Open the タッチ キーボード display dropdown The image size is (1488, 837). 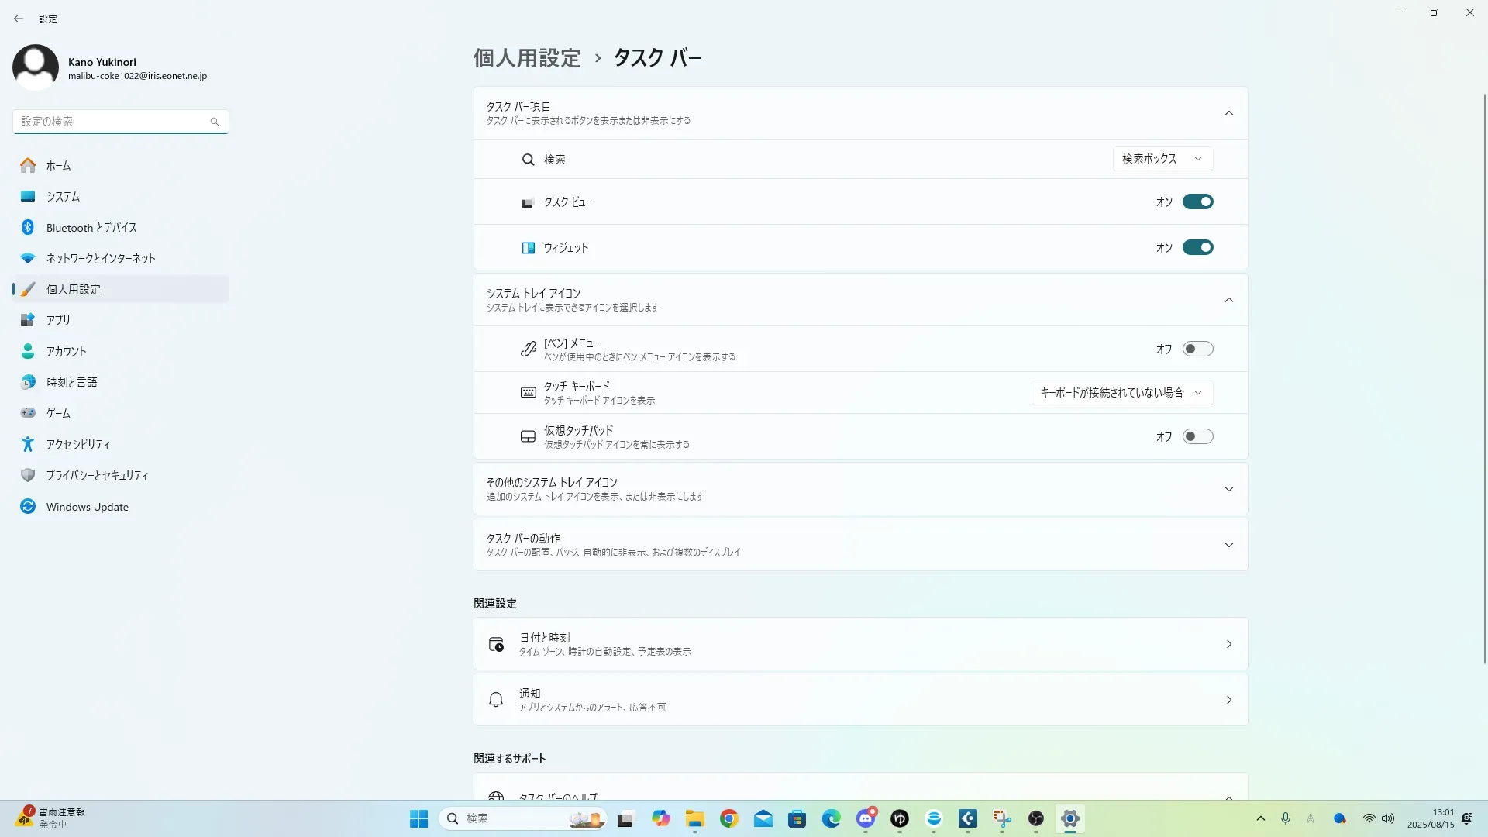(x=1121, y=393)
